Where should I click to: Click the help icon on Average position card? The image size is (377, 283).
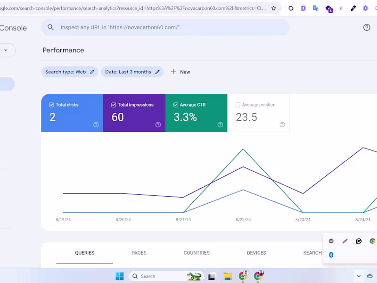point(282,125)
